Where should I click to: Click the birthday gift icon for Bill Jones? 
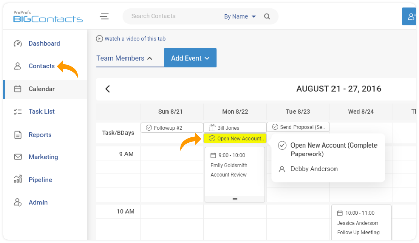point(212,128)
